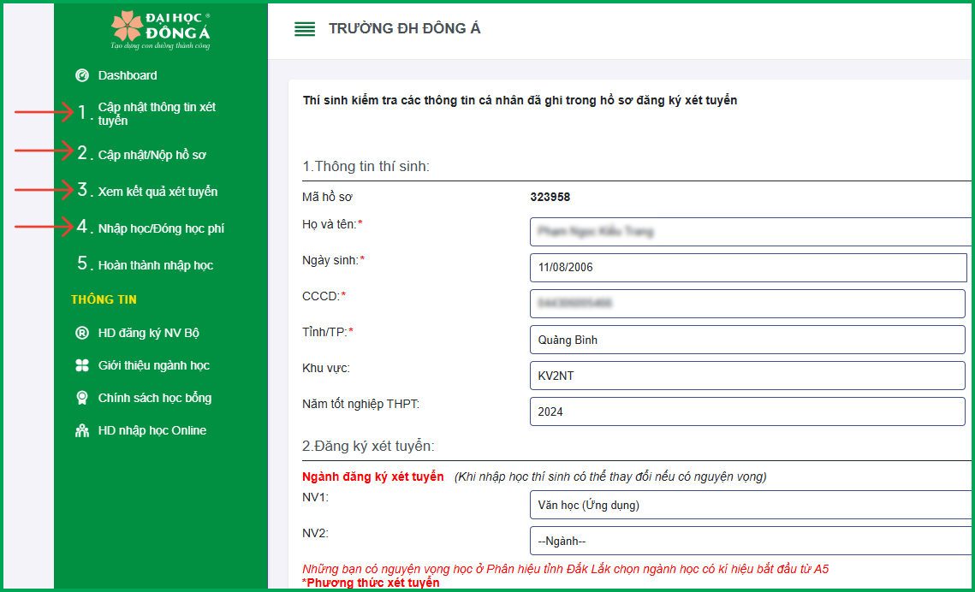The width and height of the screenshot is (975, 592).
Task: Open NV2 dropdown showing --Ngành--
Action: (751, 541)
